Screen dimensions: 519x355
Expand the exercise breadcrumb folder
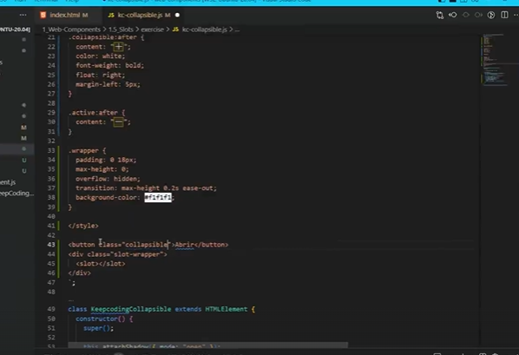click(x=152, y=30)
